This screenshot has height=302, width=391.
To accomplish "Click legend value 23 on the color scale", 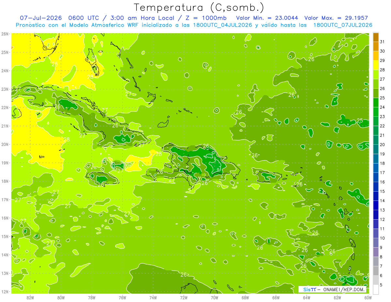I will [x=383, y=116].
